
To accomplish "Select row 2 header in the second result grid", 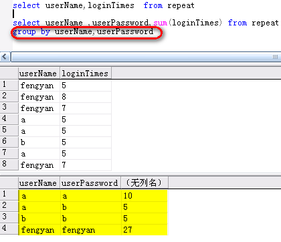I will (x=9, y=207).
